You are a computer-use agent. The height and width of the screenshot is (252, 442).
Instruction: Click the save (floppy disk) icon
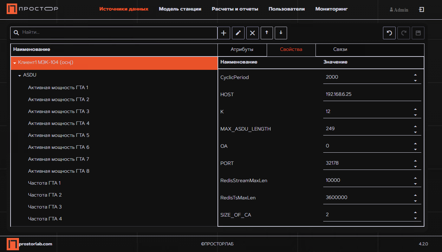tap(418, 33)
